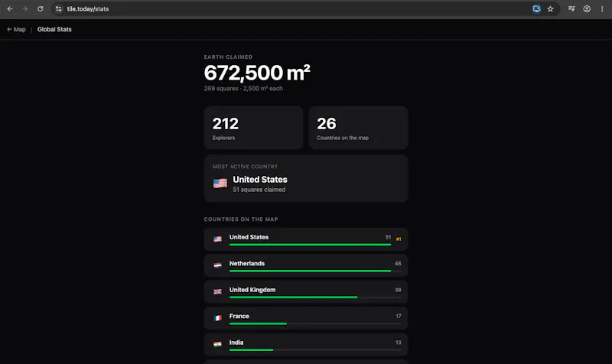This screenshot has height=364, width=612.
Task: Click the Netherlands count 48
Action: (398, 263)
